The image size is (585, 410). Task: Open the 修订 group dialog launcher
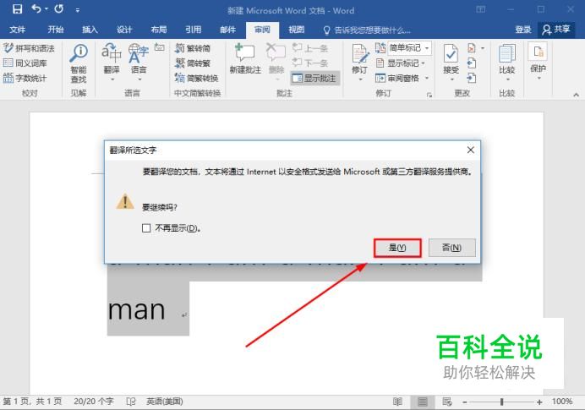point(429,95)
